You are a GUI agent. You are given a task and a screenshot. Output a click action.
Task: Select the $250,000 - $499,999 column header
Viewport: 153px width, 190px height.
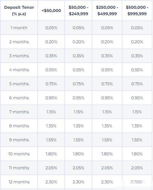click(107, 11)
